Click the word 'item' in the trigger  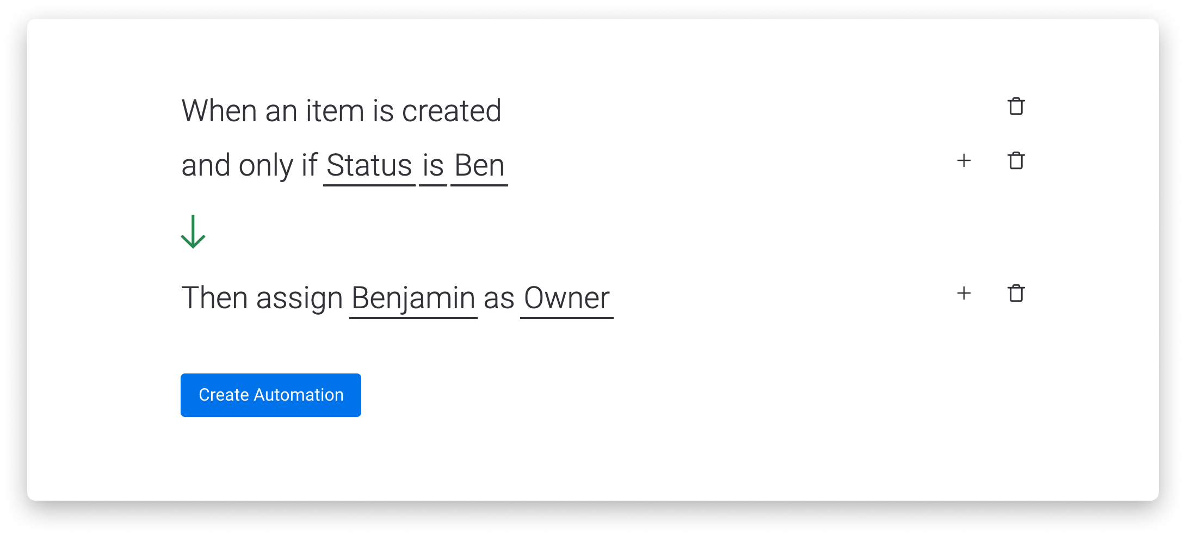335,111
